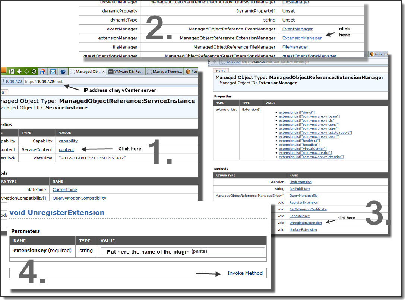Open the capability property link
This screenshot has width=408, height=303.
[68, 141]
